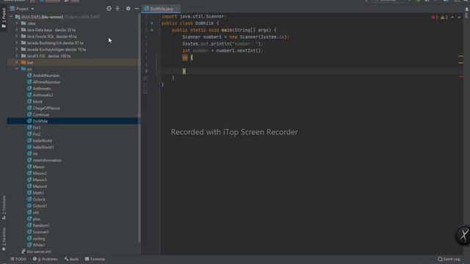Select the For2 class

point(37,134)
